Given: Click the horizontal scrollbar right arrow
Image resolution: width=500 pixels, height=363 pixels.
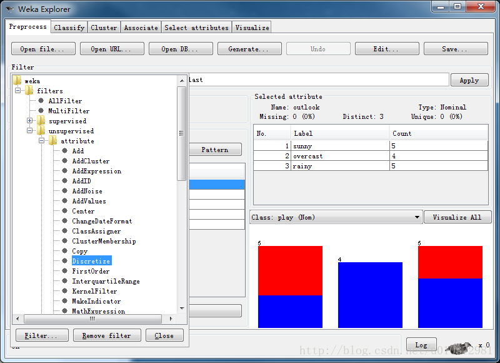Looking at the screenshot, I should 171,319.
